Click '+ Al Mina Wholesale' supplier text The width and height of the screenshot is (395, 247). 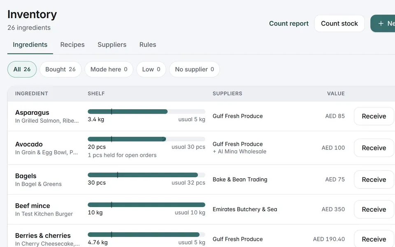[239, 151]
